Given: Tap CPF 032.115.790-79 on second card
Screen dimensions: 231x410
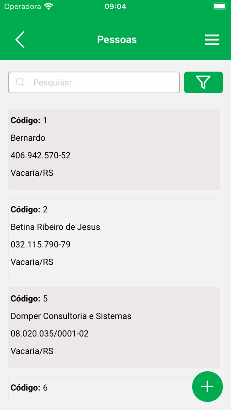Looking at the screenshot, I should pyautogui.click(x=40, y=244).
